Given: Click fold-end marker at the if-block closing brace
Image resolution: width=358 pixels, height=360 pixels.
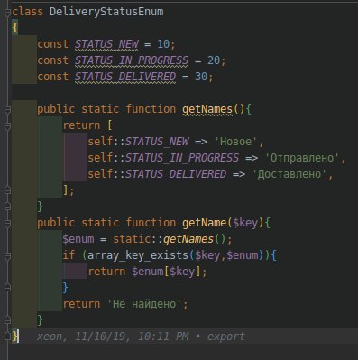Looking at the screenshot, I should click(x=7, y=288).
